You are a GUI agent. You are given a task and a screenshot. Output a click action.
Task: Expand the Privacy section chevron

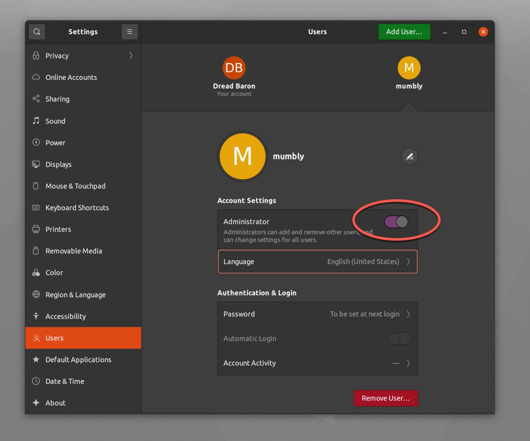coord(131,55)
